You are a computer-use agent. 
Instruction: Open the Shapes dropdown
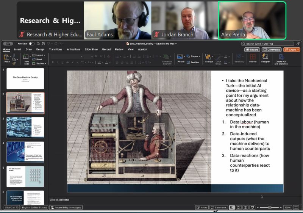pos(194,56)
